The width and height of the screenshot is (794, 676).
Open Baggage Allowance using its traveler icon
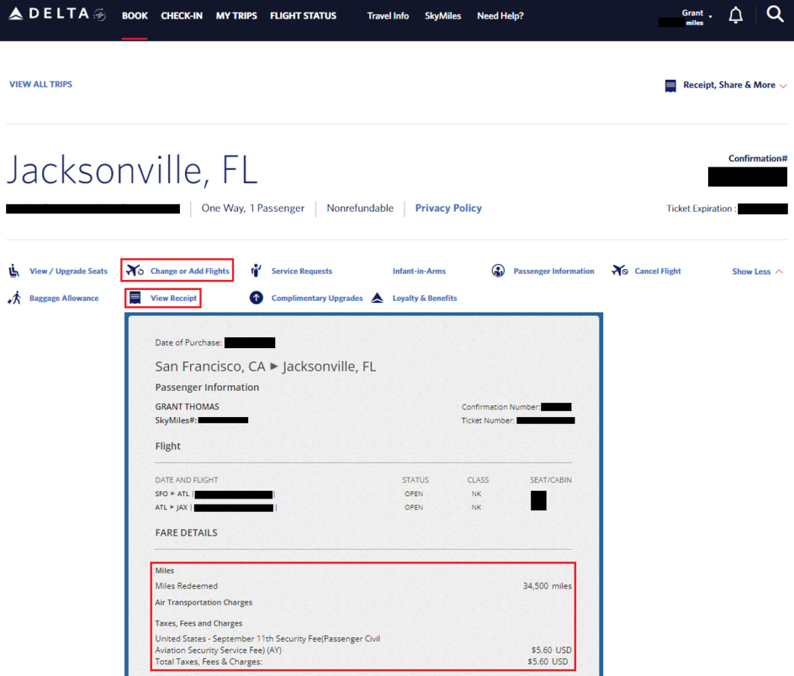pyautogui.click(x=13, y=298)
